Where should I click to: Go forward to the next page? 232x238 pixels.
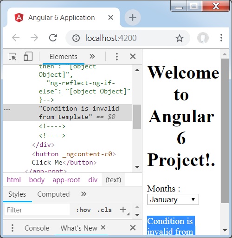(34, 38)
